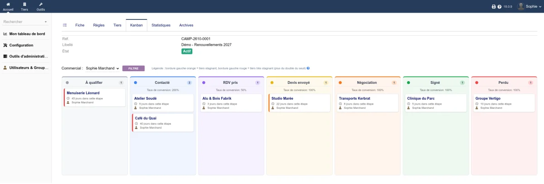Click the clock icon on Clinique du Parc card
544x184 pixels.
tap(409, 104)
